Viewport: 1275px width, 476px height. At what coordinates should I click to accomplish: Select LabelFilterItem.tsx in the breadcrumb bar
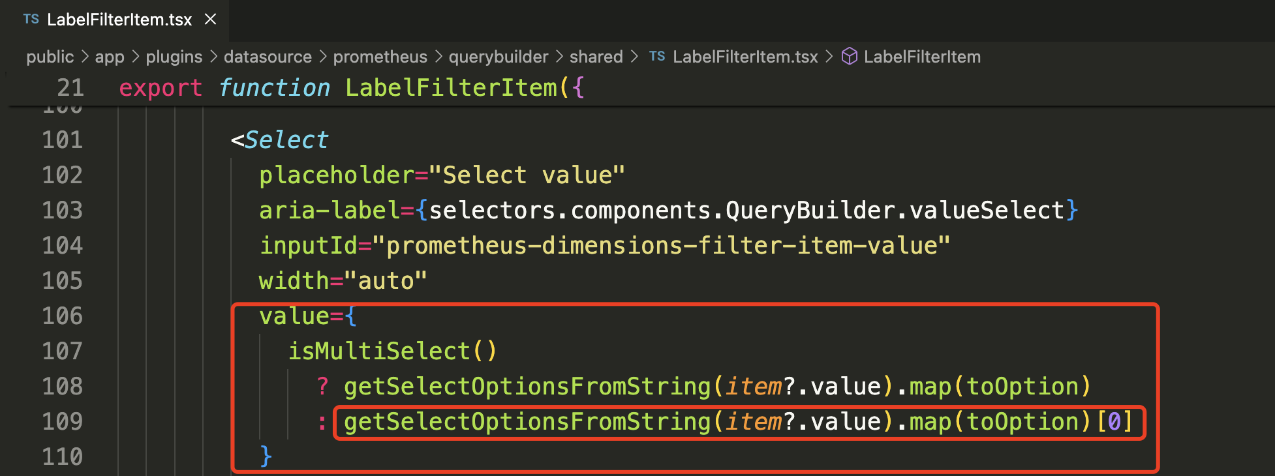click(745, 57)
